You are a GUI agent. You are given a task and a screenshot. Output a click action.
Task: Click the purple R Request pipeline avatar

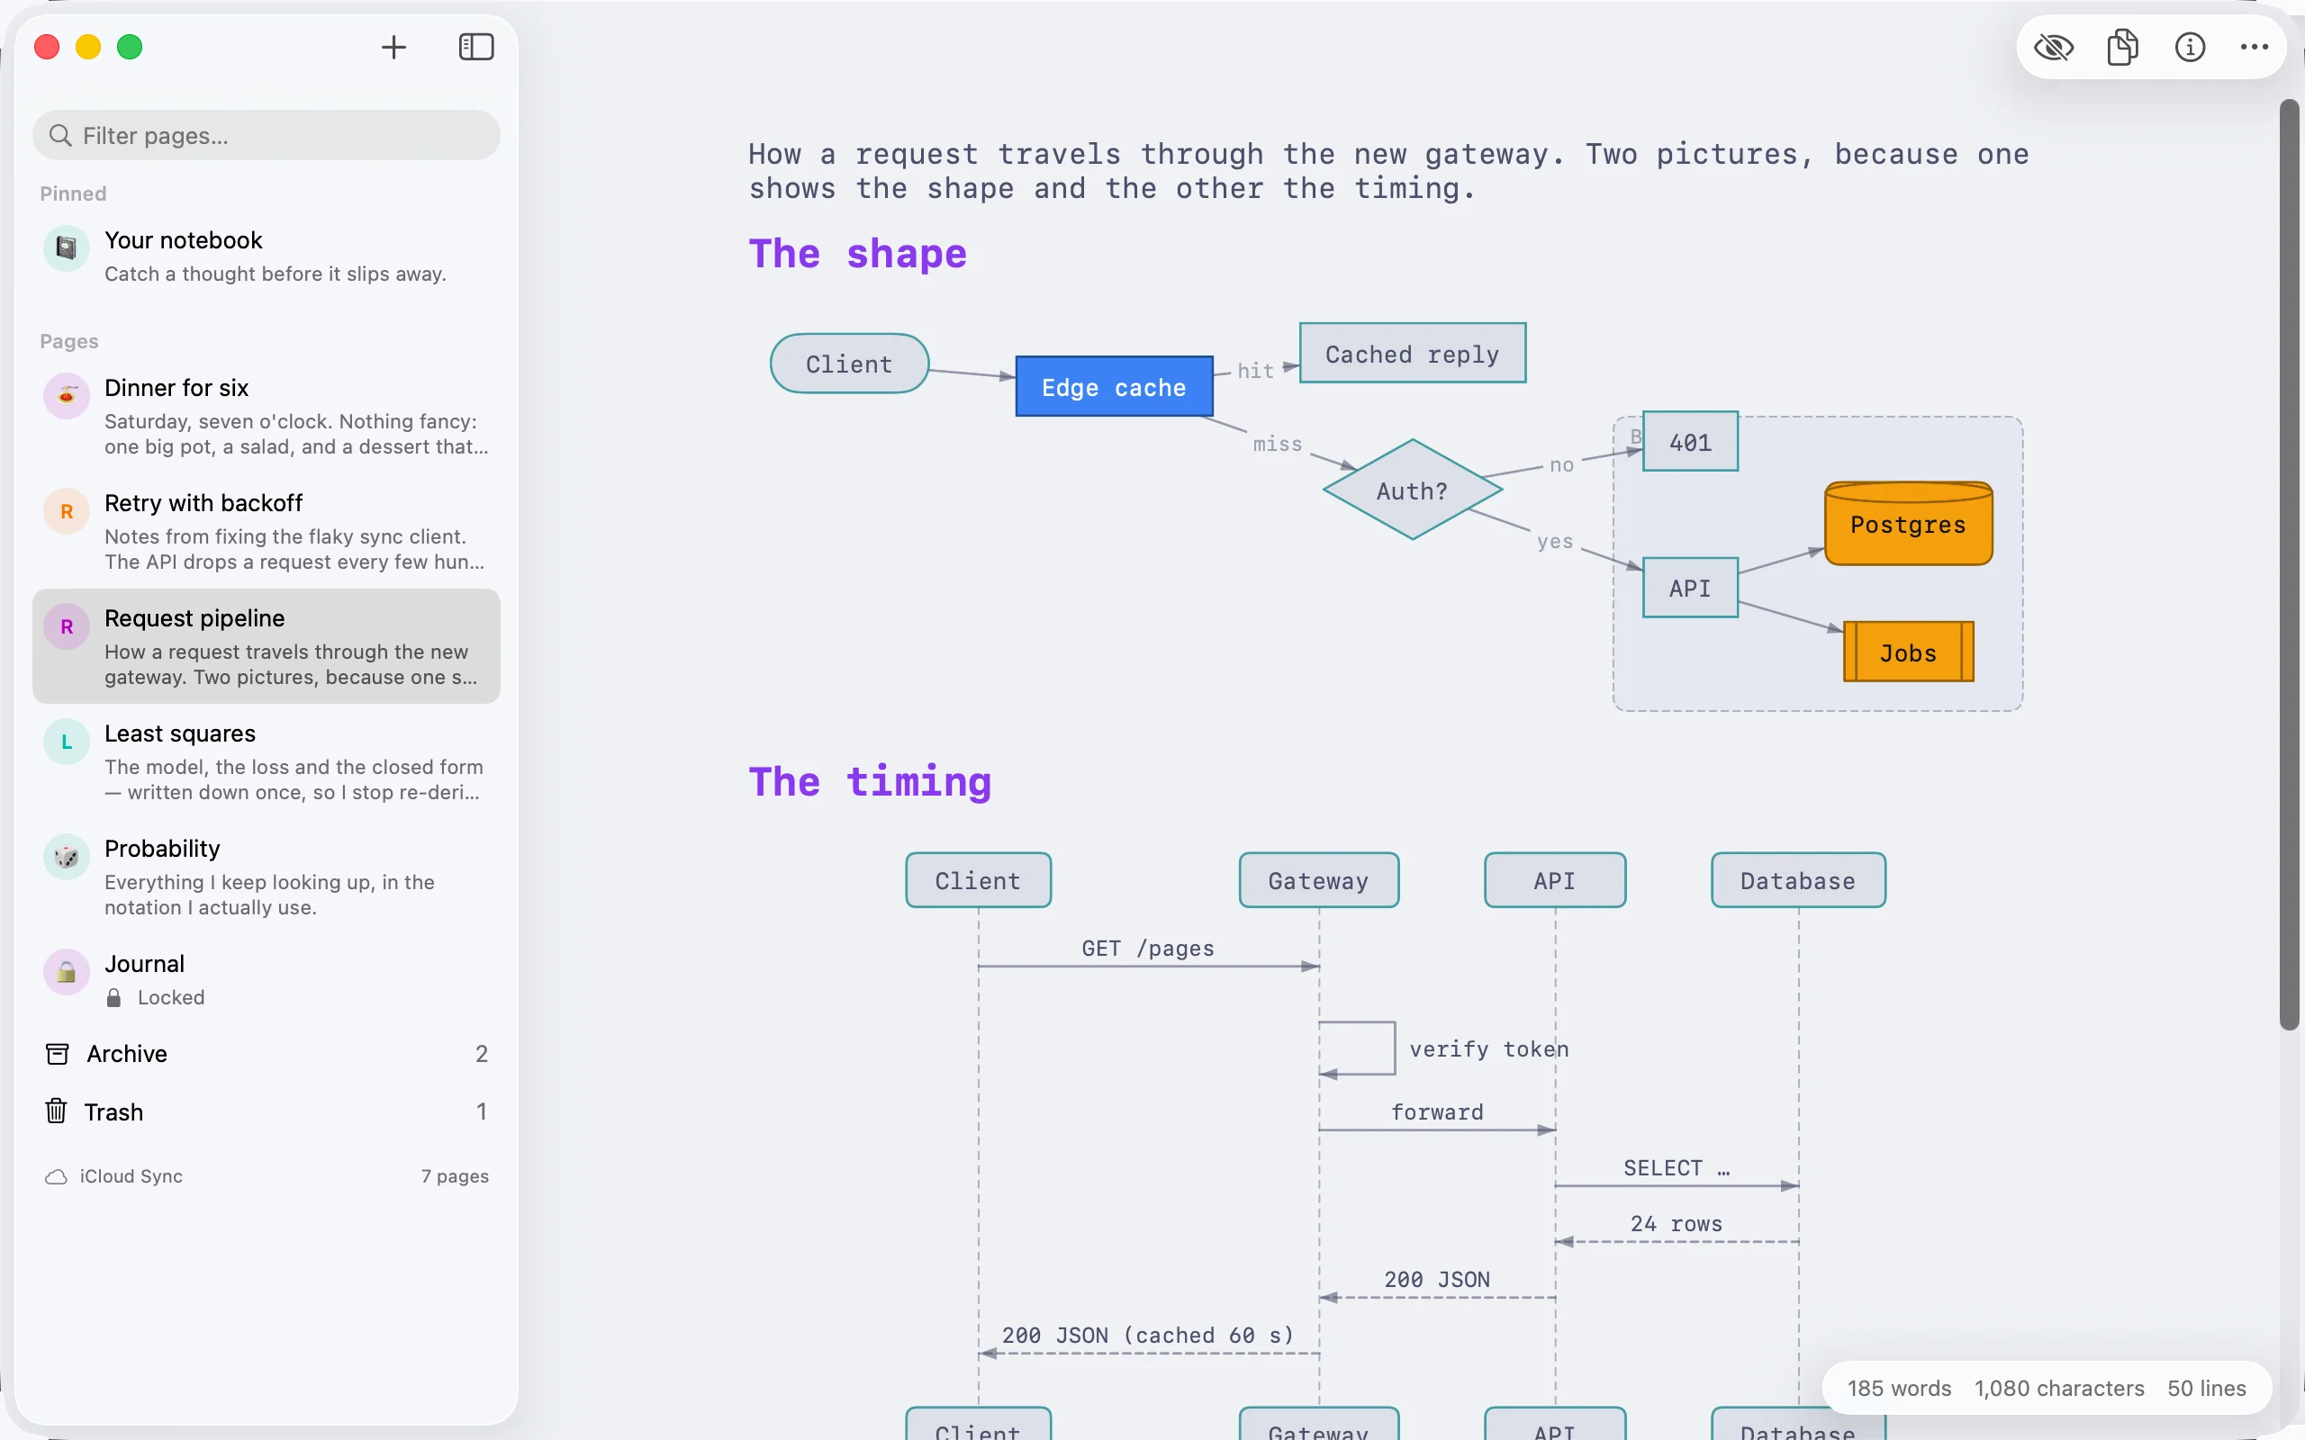tap(67, 626)
